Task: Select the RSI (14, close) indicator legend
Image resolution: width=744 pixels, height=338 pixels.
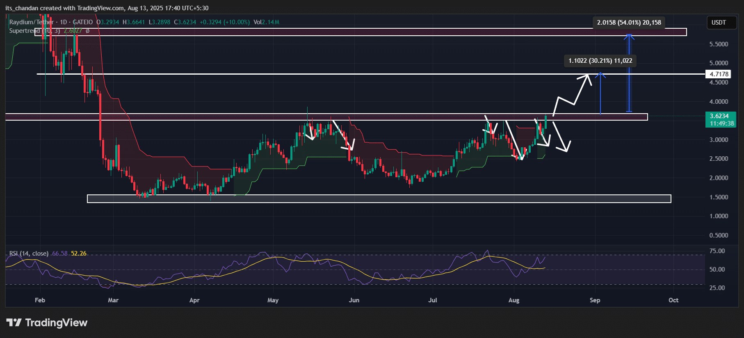Action: tap(29, 253)
